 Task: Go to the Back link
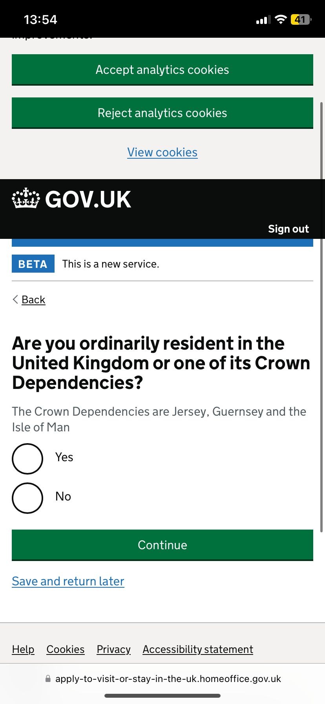pyautogui.click(x=33, y=299)
